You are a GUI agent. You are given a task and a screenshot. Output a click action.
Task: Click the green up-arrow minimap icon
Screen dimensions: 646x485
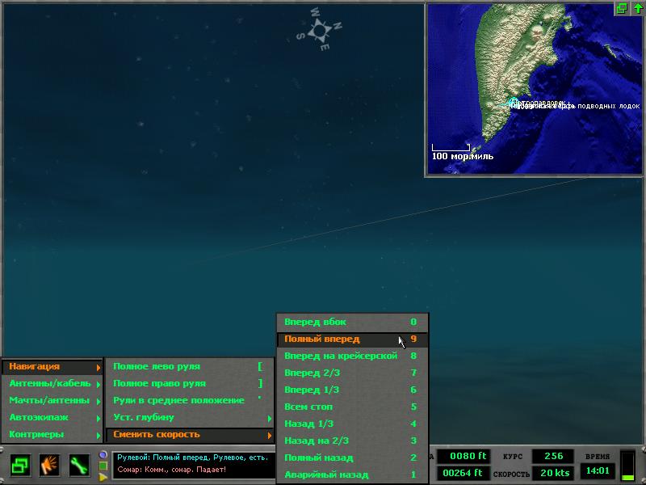(x=637, y=8)
